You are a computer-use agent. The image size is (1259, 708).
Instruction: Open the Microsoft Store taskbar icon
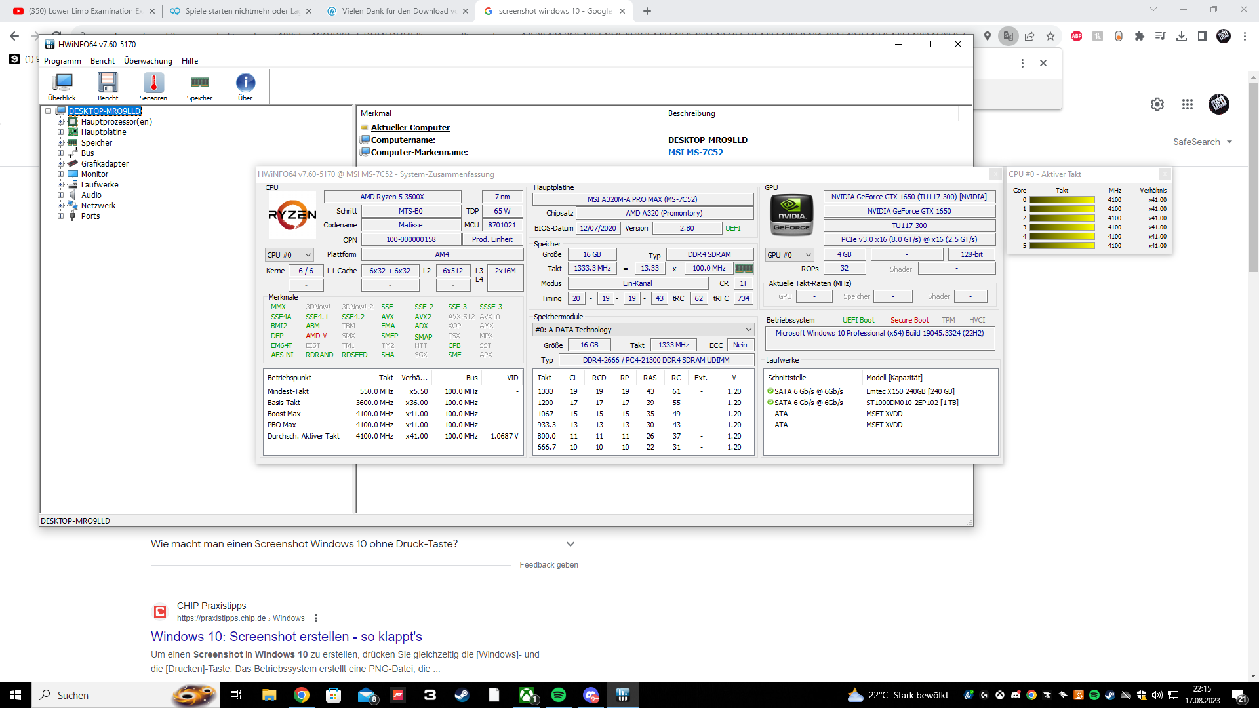(333, 695)
